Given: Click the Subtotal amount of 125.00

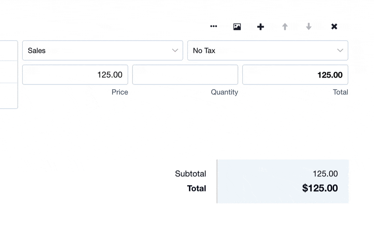Looking at the screenshot, I should [x=325, y=174].
